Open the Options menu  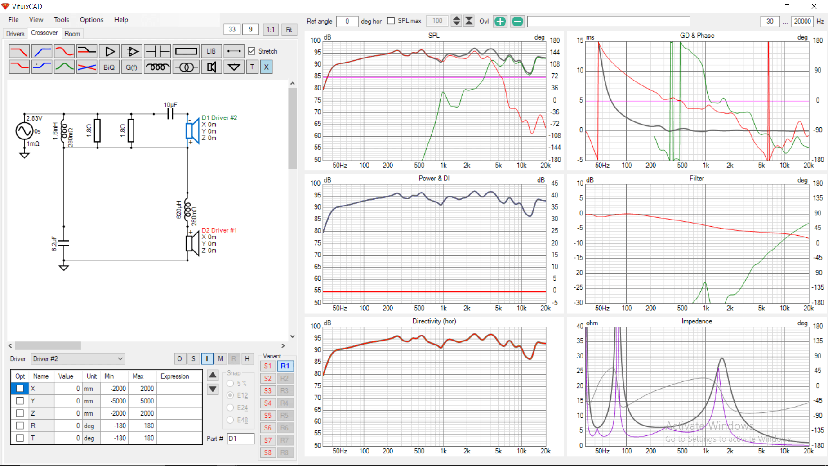click(92, 20)
